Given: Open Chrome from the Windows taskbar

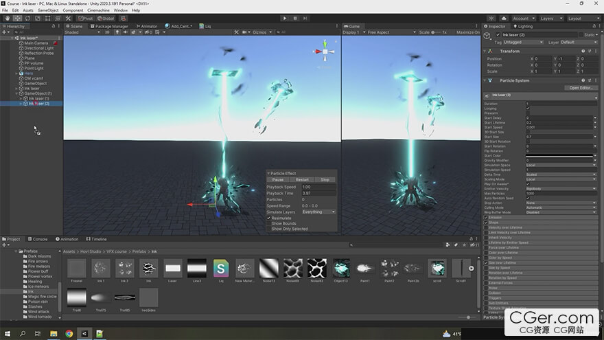Looking at the screenshot, I should point(69,334).
